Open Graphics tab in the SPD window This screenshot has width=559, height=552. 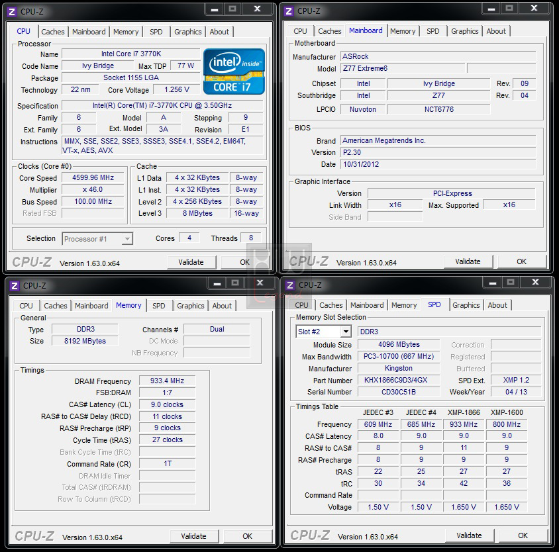point(466,305)
